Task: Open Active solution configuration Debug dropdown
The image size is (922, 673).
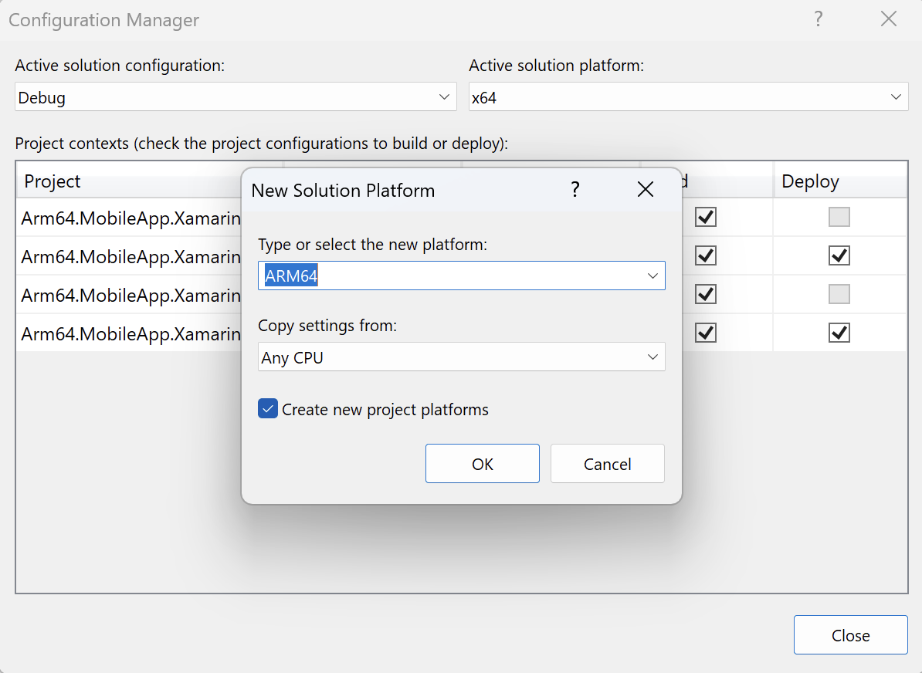Action: (444, 97)
